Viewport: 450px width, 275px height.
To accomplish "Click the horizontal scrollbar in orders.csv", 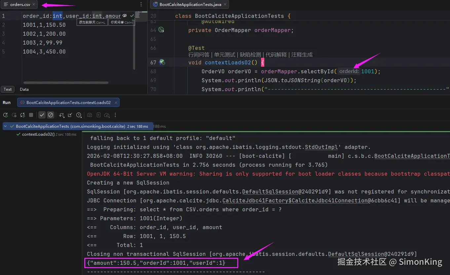I will point(66,83).
